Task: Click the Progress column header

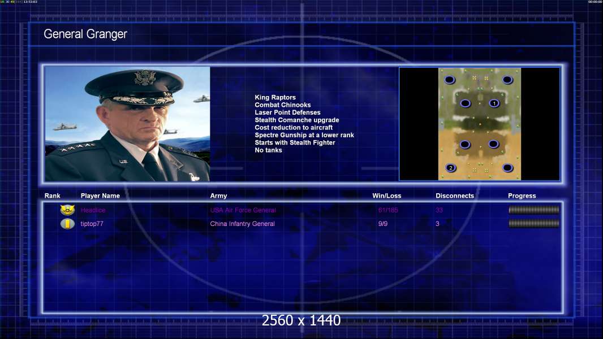Action: [x=522, y=196]
